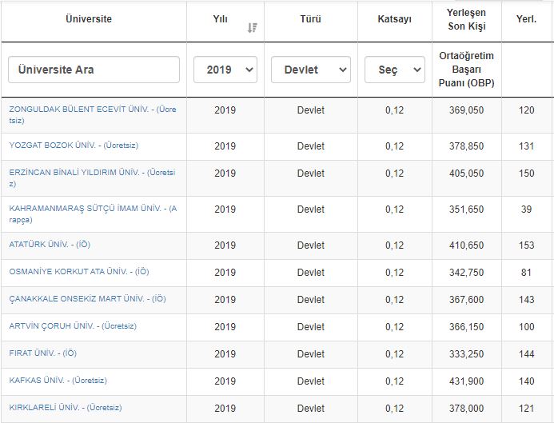Click the Katsayı column header
The height and width of the screenshot is (423, 554).
tap(395, 18)
